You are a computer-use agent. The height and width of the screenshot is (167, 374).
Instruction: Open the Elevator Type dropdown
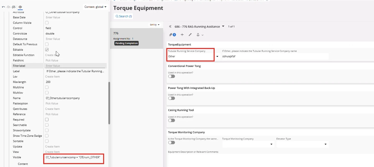[325, 144]
